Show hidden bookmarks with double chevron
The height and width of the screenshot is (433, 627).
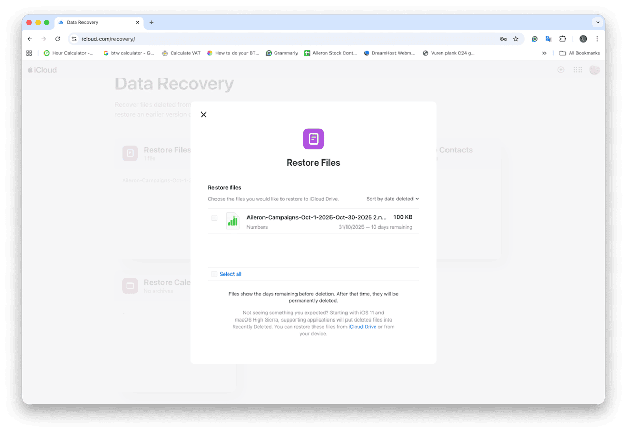tap(544, 53)
